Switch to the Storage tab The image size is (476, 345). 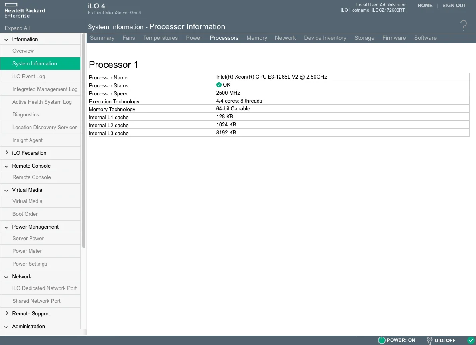pyautogui.click(x=364, y=38)
